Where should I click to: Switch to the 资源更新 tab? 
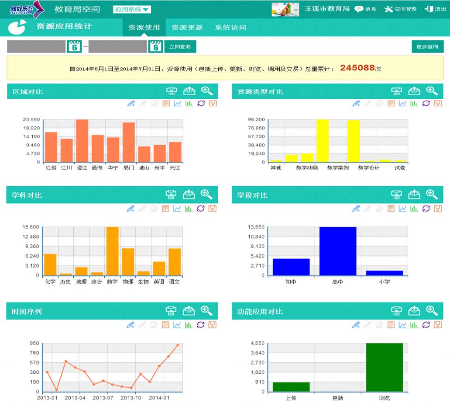tap(187, 28)
